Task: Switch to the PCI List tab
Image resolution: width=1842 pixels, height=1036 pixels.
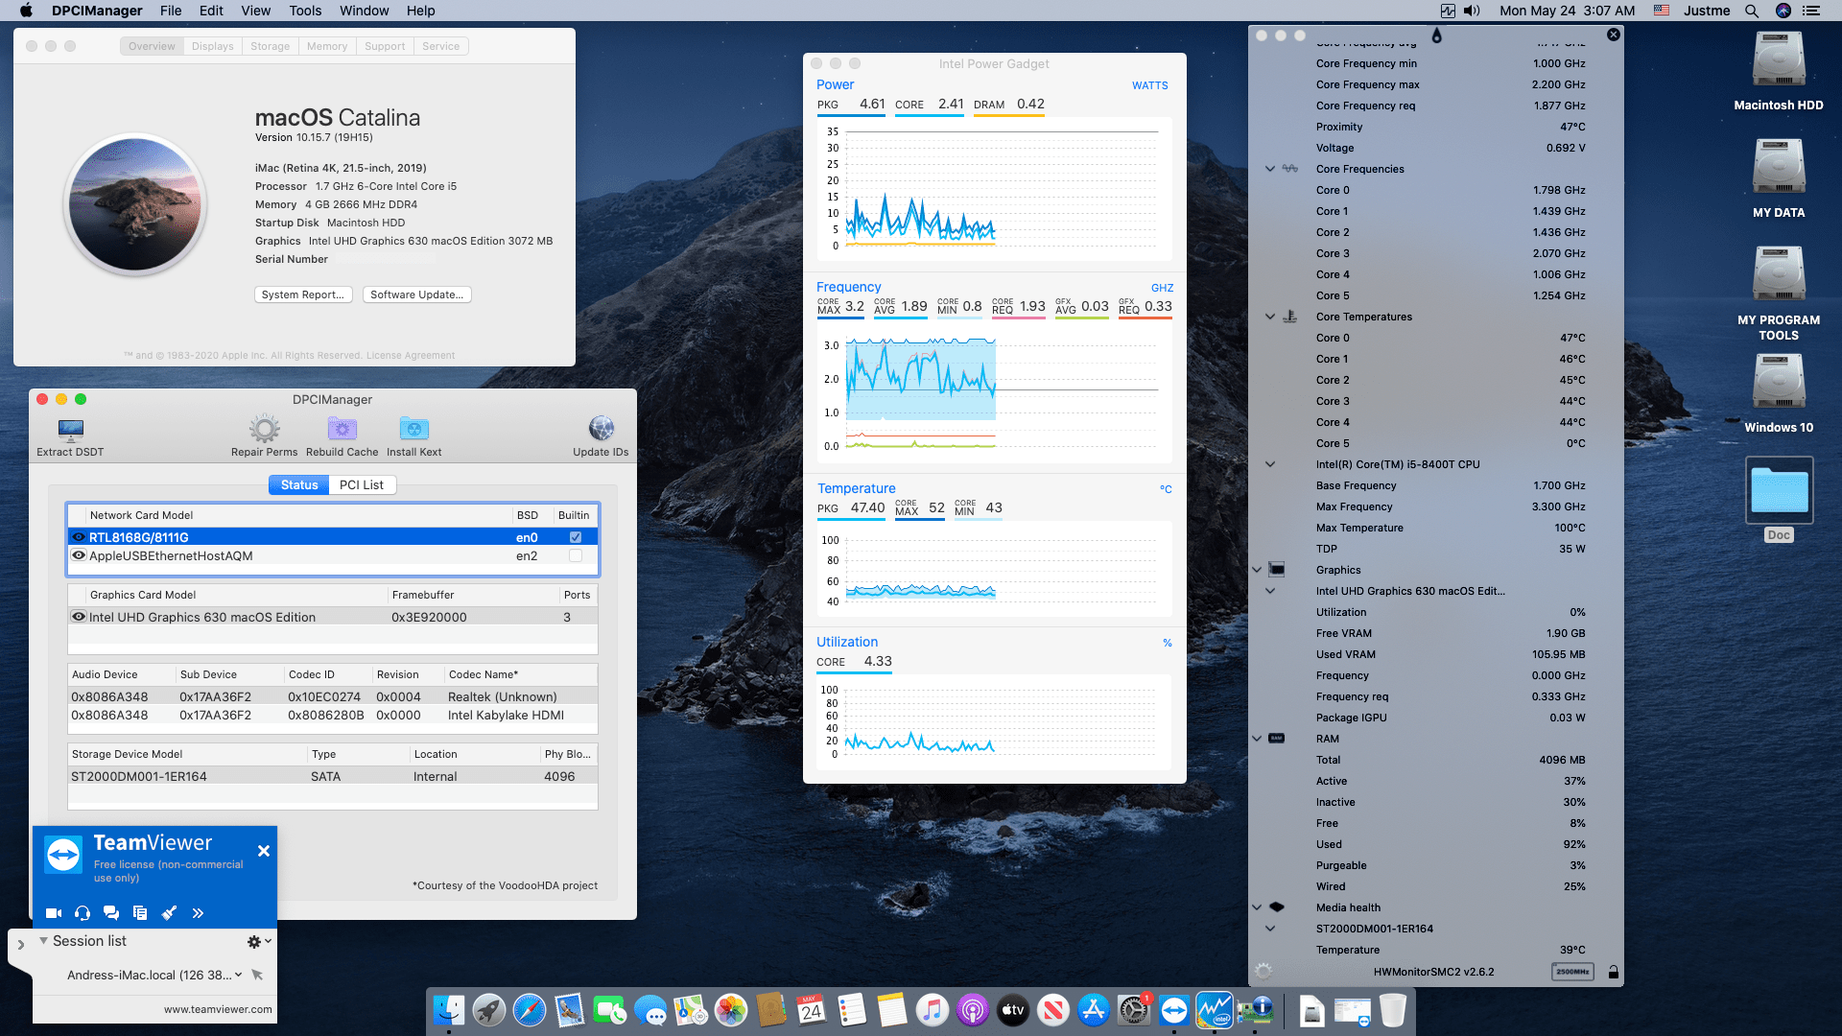Action: [362, 485]
